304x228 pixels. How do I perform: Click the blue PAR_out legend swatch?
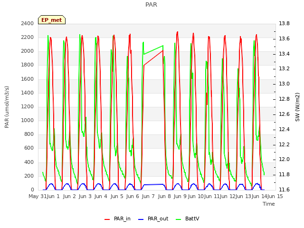[141, 219]
